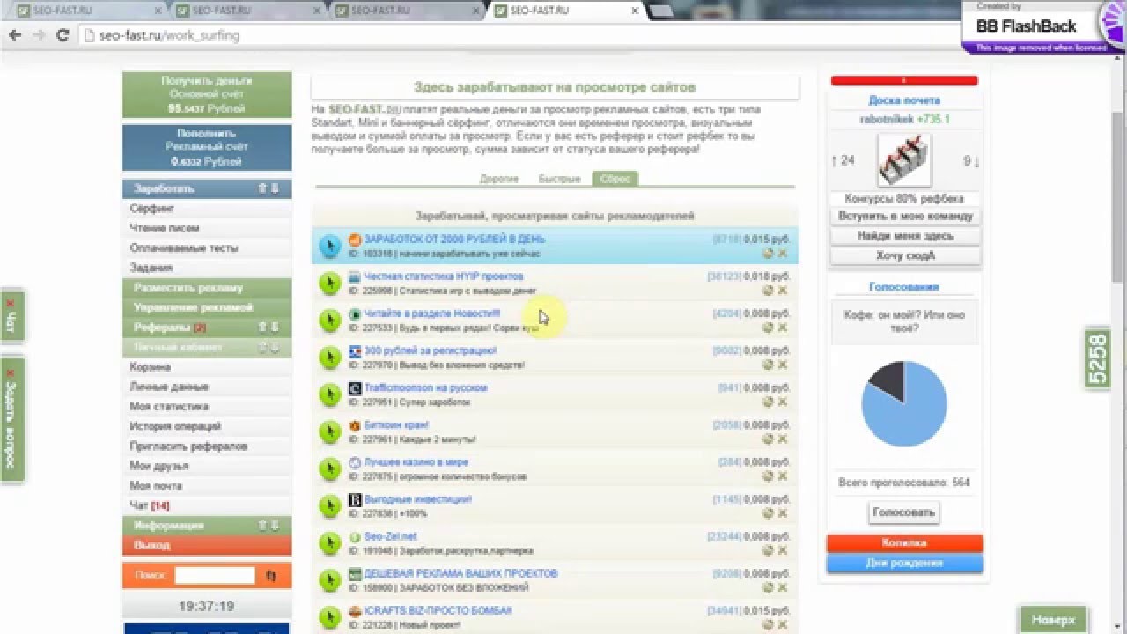
Task: Click the Голосовать button
Action: 904,512
